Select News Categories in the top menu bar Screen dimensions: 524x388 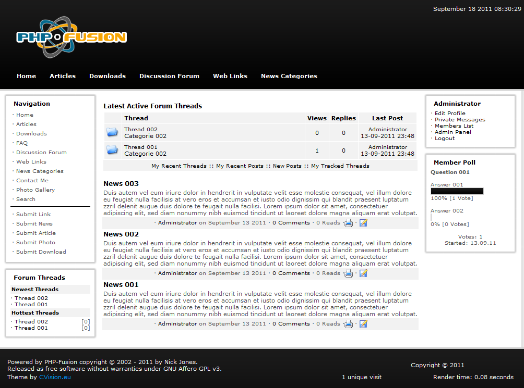(x=289, y=76)
